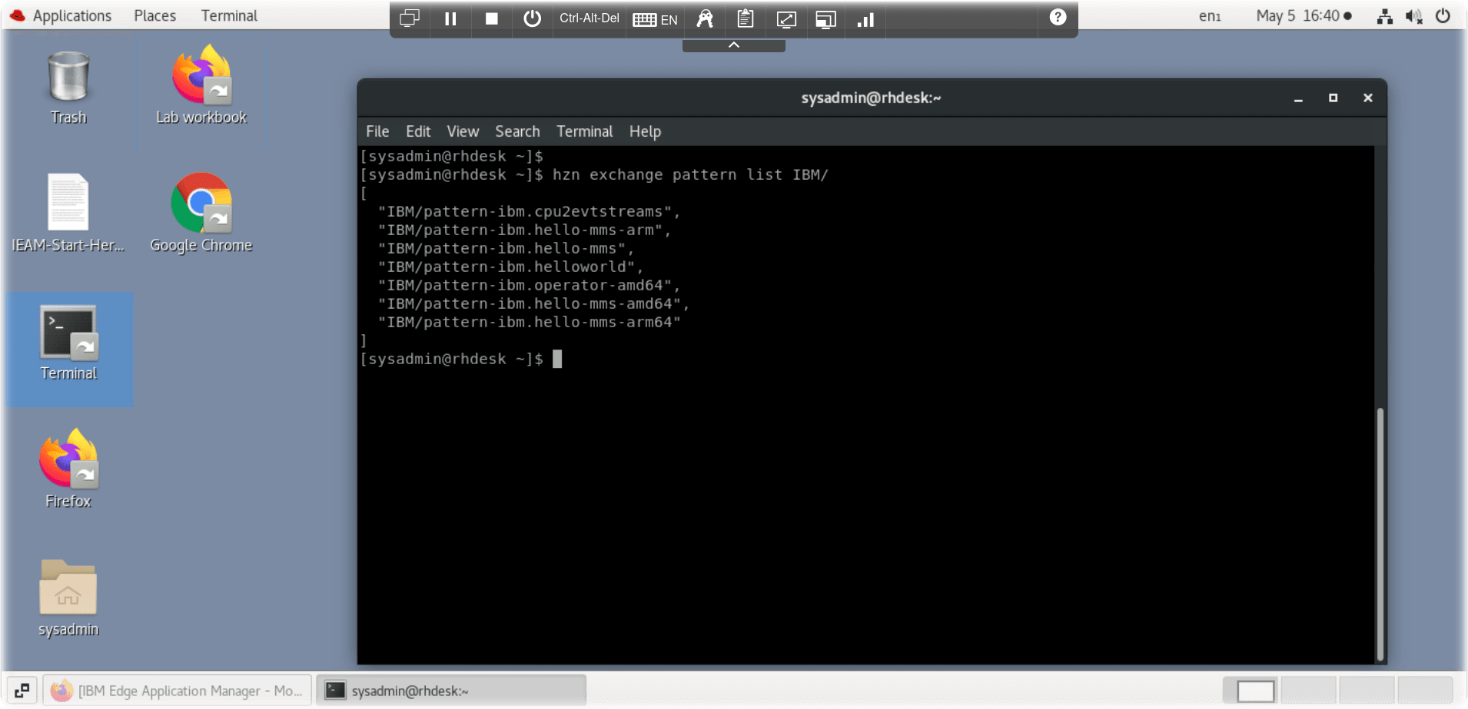Open the clipboard icon in VM toolbar
The image size is (1468, 709).
click(x=745, y=18)
